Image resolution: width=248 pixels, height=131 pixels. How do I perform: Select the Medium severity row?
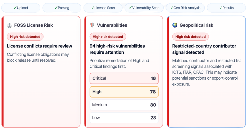[124, 105]
